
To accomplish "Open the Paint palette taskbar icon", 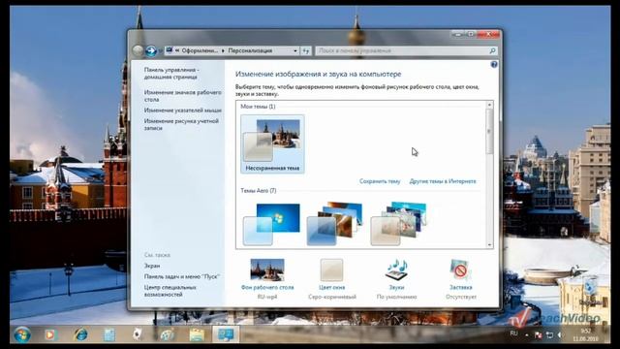I will (x=168, y=334).
